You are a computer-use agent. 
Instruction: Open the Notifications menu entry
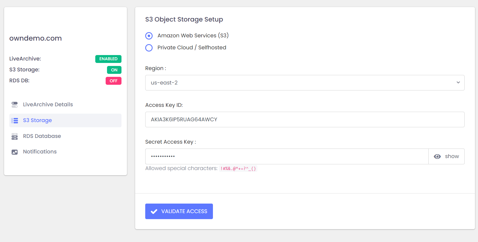(x=40, y=152)
